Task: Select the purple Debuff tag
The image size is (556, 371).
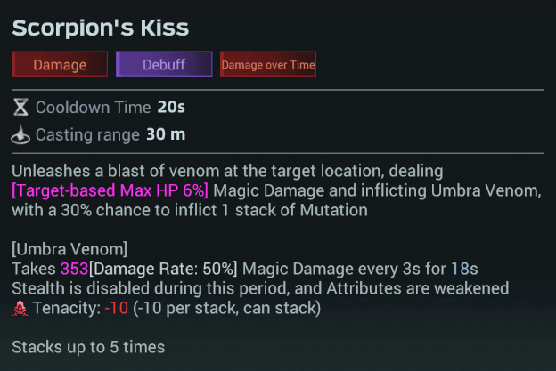Action: click(x=164, y=64)
